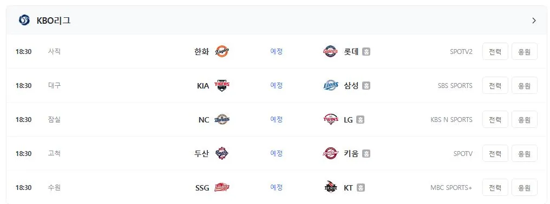550x204 pixels.
Task: Click the Kiwoom Heroes team logo
Action: 330,153
